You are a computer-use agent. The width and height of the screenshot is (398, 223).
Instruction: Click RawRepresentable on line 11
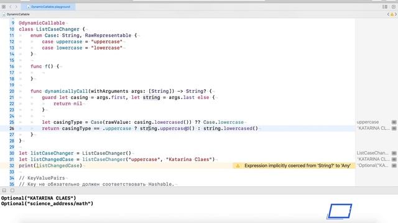coord(108,35)
